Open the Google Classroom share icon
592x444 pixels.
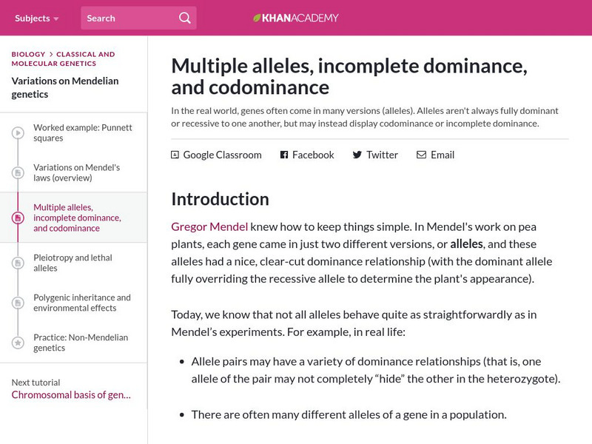(175, 155)
